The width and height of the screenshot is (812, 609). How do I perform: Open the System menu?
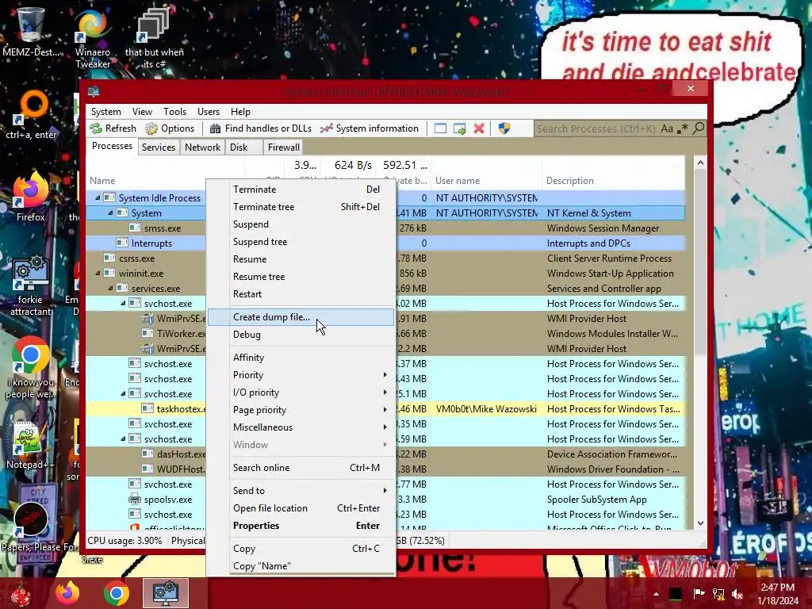tap(105, 112)
